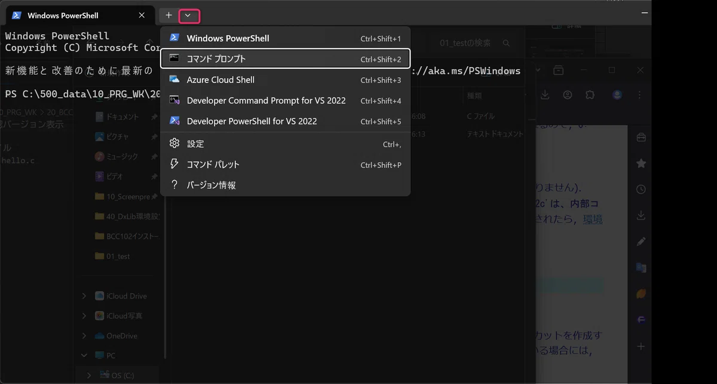
Task: Launch Developer PowerShell for VS 2022
Action: [286, 121]
